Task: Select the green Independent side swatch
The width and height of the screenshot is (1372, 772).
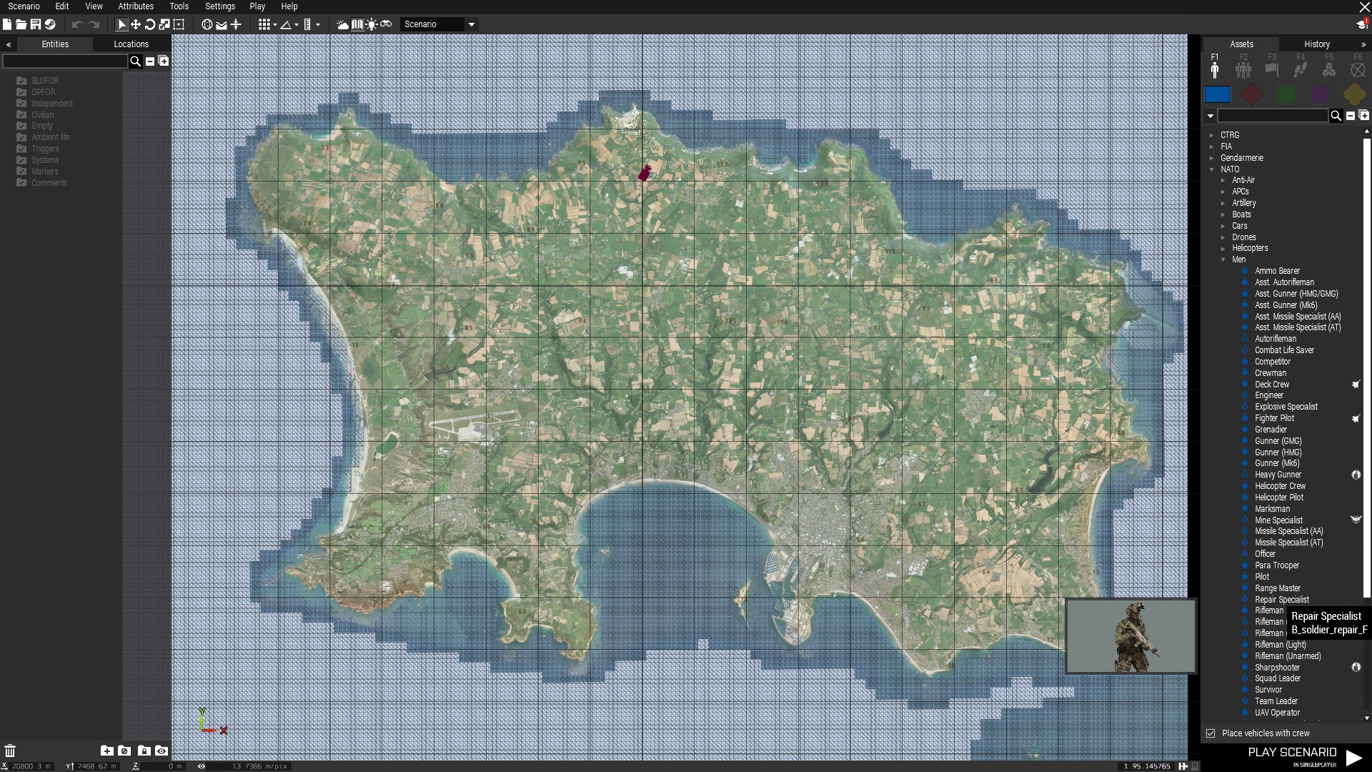Action: click(x=1286, y=94)
